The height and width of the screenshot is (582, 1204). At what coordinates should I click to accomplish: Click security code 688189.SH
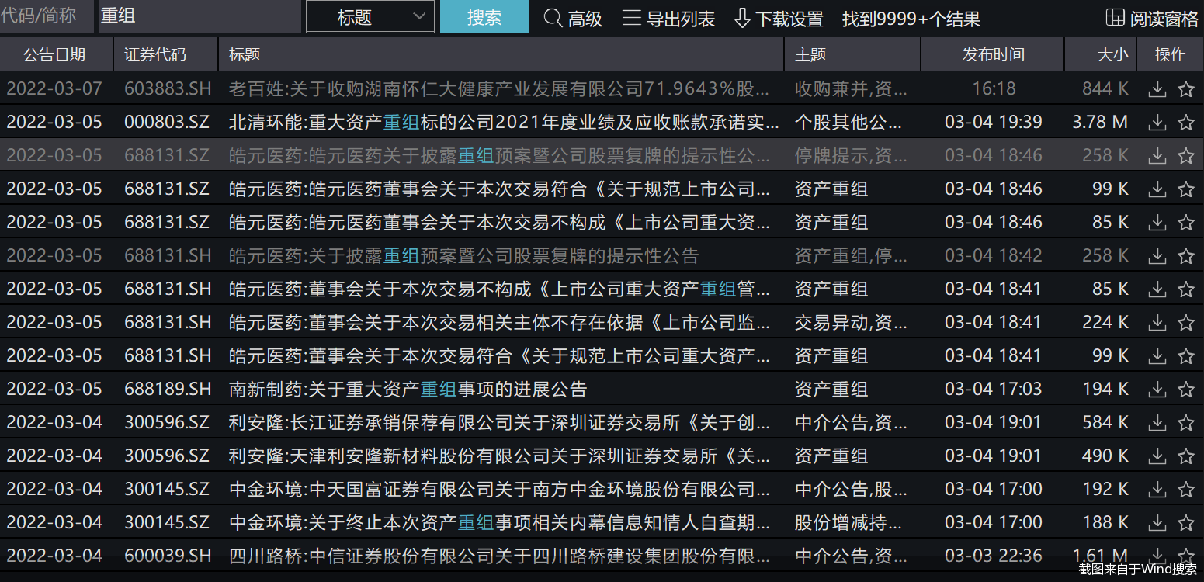[x=168, y=390]
